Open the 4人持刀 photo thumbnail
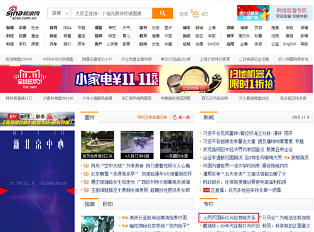The width and height of the screenshot is (314, 232). pyautogui.click(x=137, y=145)
